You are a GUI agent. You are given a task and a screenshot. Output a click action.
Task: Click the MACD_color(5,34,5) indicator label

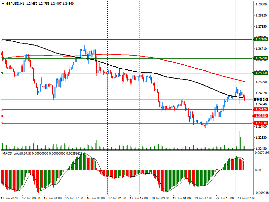(16, 153)
